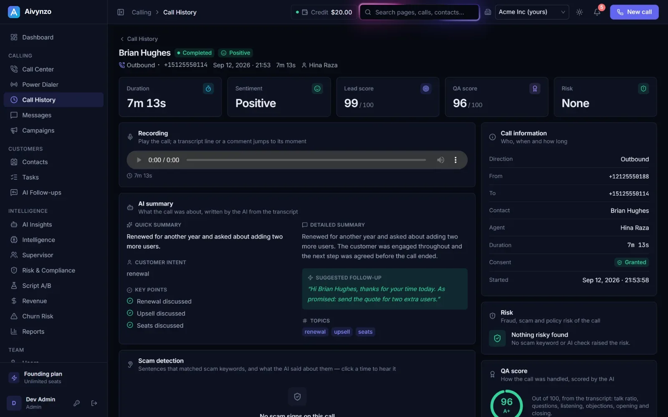668x417 pixels.
Task: Open the notifications bell
Action: (597, 12)
